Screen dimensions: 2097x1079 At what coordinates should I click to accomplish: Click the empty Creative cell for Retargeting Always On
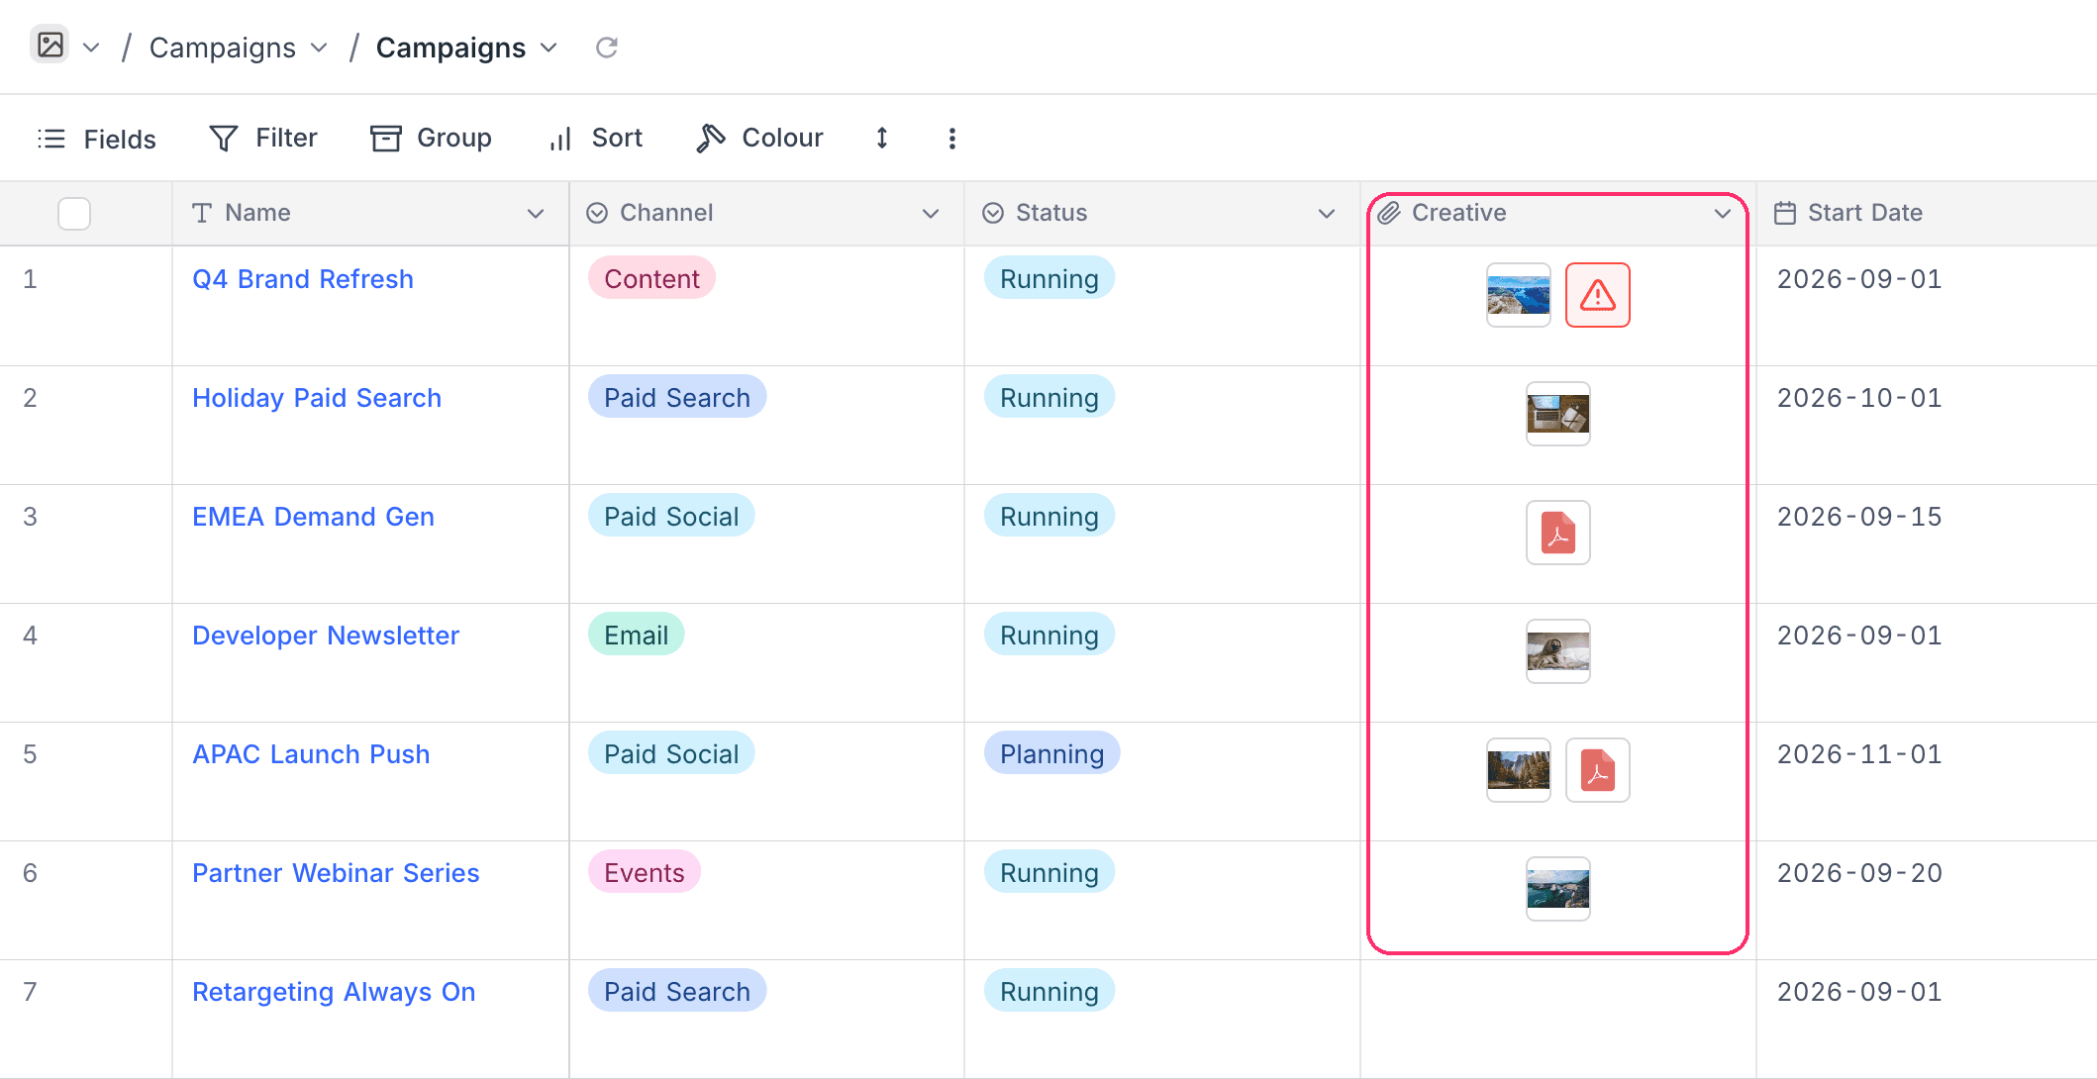pos(1558,1020)
